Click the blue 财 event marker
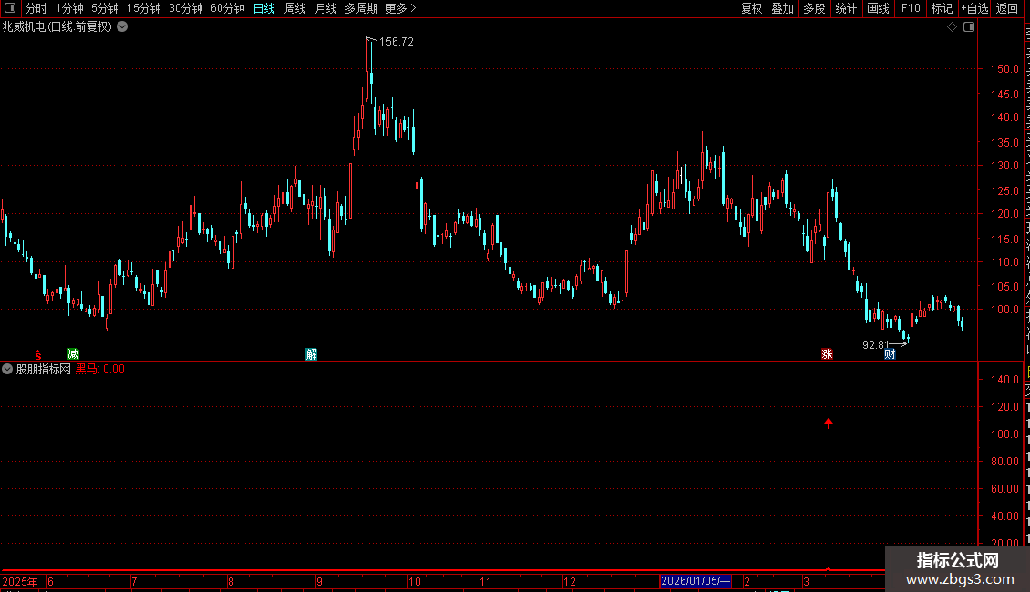 [890, 354]
